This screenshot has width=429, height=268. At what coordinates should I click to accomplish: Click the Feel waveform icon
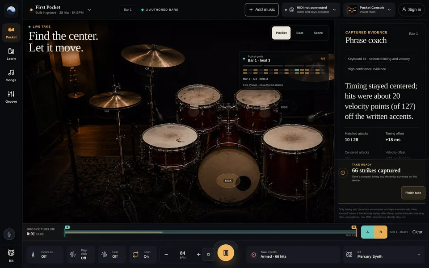click(104, 254)
